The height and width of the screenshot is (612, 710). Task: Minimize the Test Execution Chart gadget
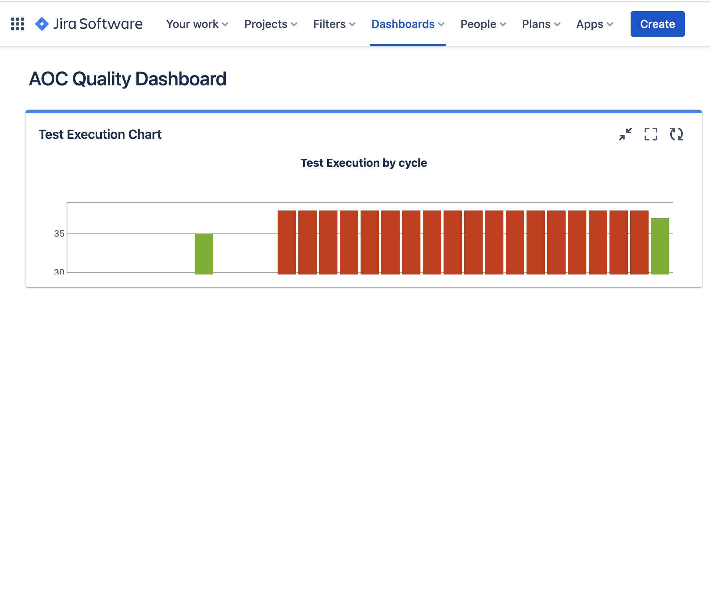625,134
